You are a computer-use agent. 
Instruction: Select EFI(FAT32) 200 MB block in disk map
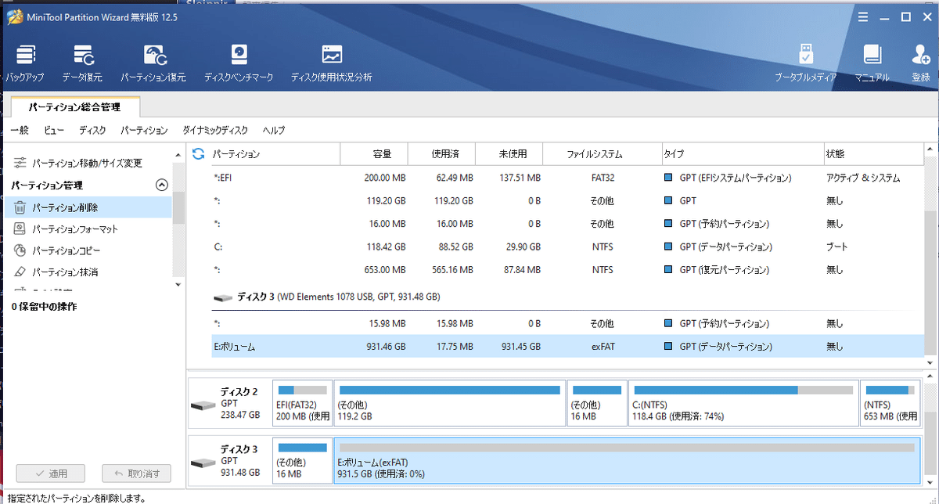click(x=303, y=403)
